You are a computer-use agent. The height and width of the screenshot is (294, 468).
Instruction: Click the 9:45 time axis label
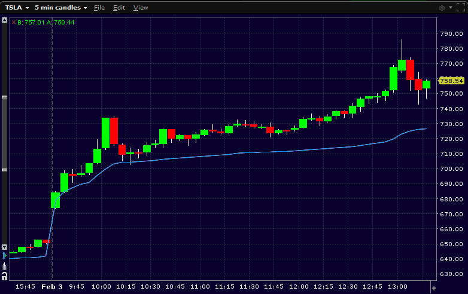(77, 287)
